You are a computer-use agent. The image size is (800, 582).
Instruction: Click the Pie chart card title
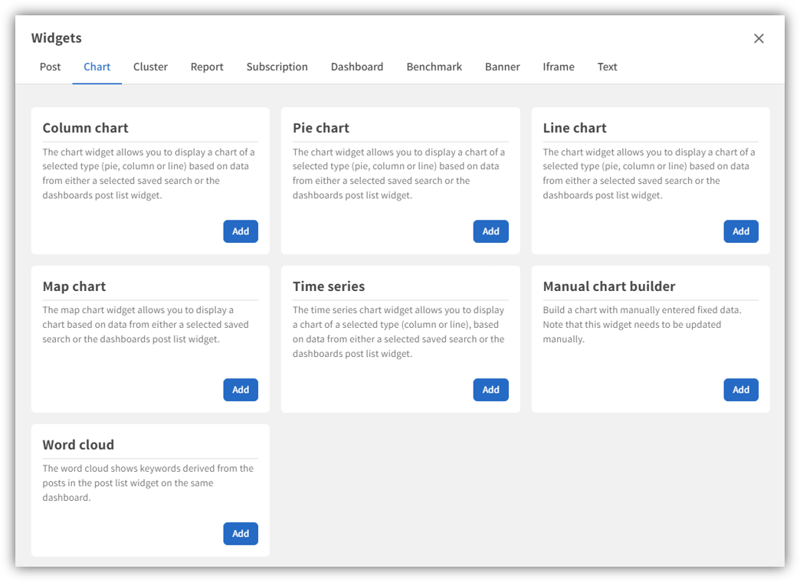pos(321,128)
